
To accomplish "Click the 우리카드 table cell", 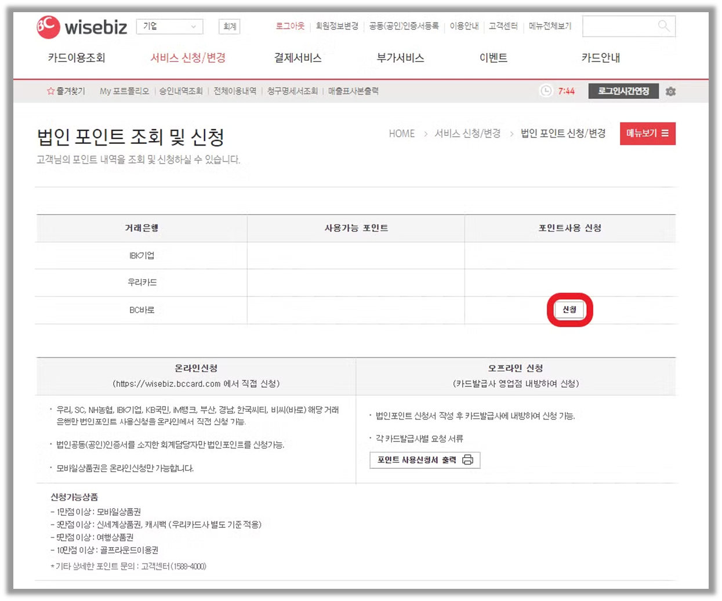I will 142,283.
